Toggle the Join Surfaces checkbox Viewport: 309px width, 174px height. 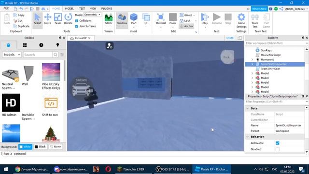[x=76, y=26]
